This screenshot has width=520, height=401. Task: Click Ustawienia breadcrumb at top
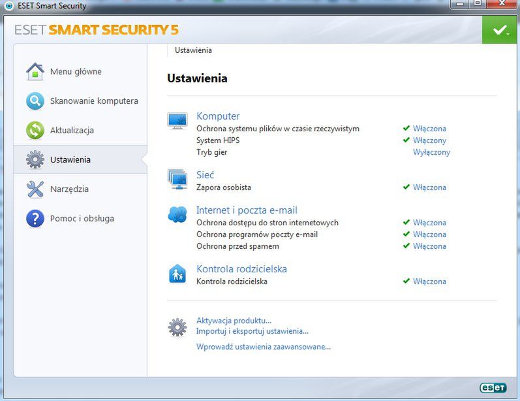click(x=193, y=50)
